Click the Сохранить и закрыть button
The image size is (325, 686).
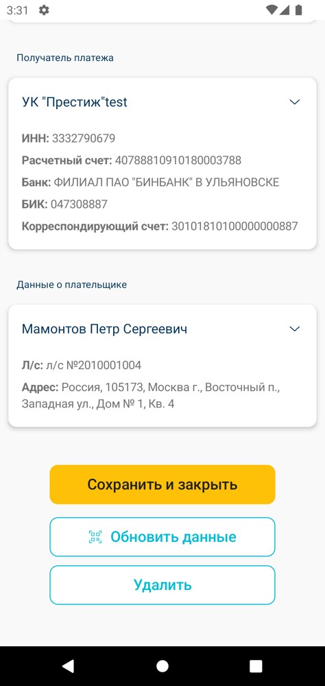point(162,484)
